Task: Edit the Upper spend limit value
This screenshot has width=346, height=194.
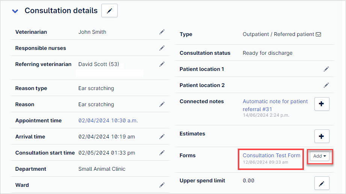Action: [x=322, y=183]
